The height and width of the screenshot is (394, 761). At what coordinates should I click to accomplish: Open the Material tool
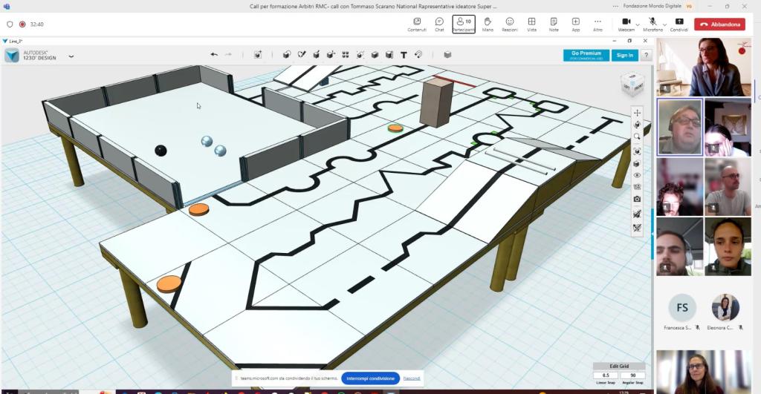pyautogui.click(x=447, y=55)
